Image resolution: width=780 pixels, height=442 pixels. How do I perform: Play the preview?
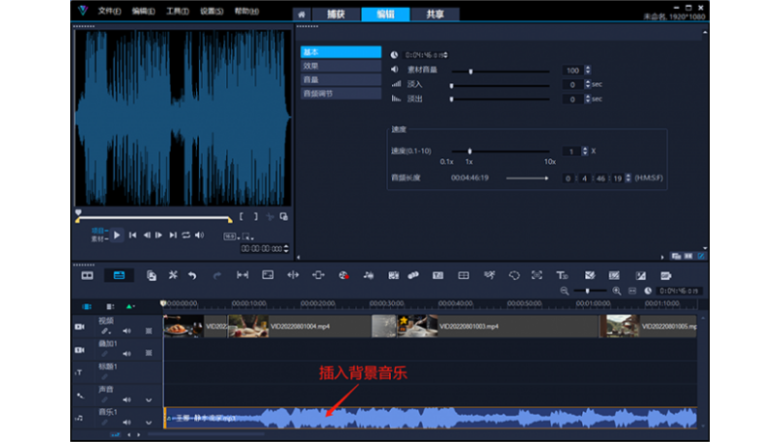[116, 235]
